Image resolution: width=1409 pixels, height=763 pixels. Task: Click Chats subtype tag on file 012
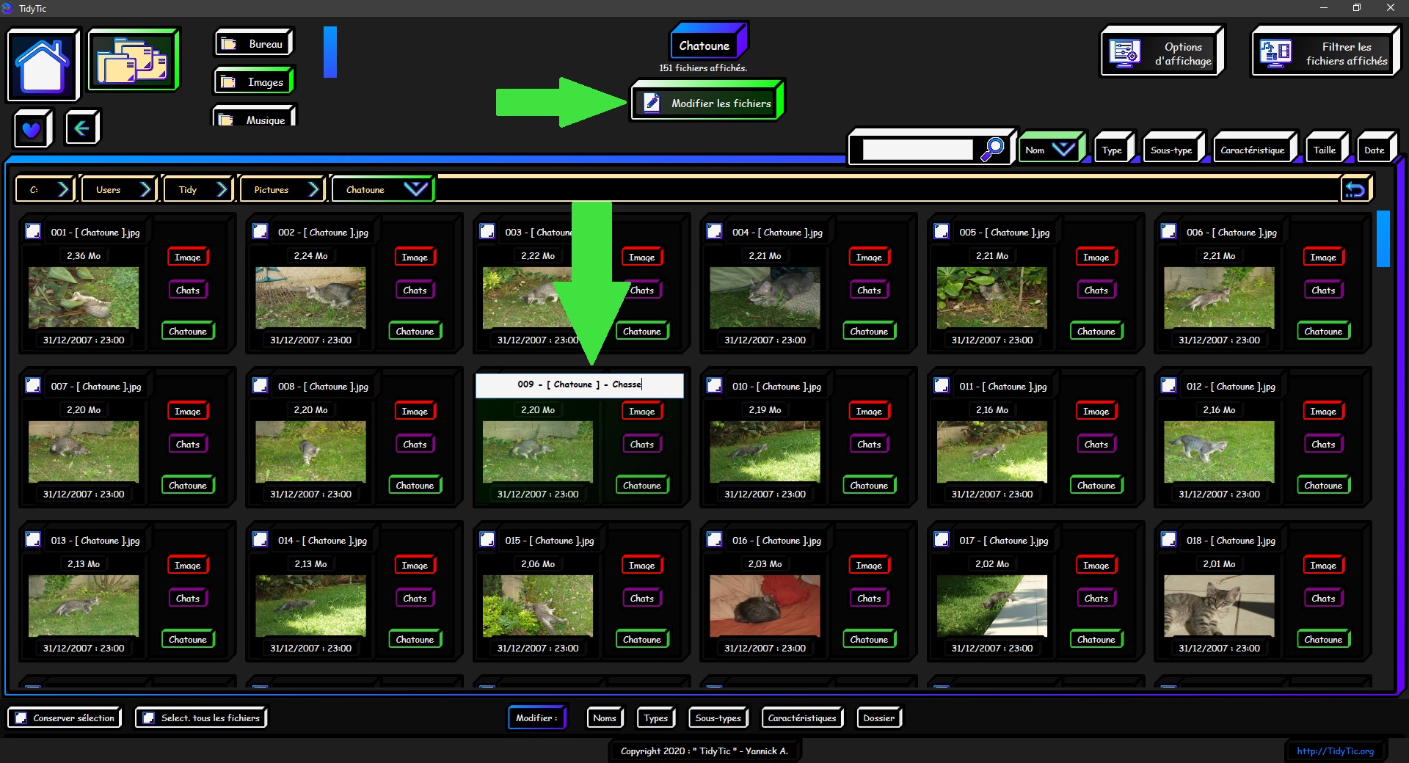(x=1323, y=444)
